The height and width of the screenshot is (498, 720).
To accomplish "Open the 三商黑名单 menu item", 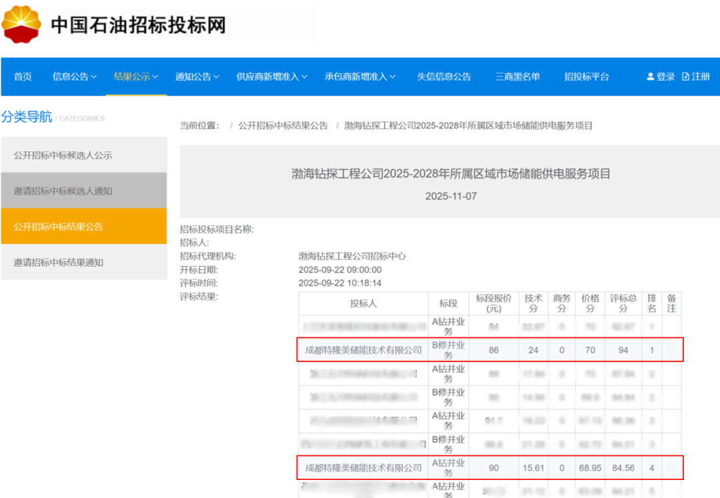I will click(517, 77).
